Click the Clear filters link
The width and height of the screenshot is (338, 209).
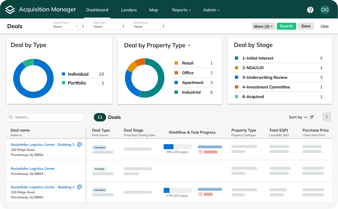click(325, 26)
